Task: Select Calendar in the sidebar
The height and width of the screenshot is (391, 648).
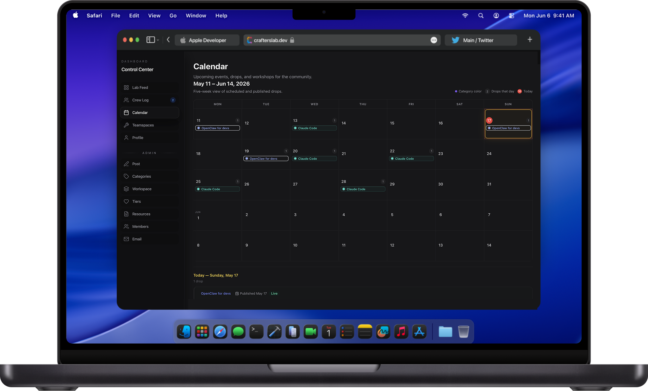Action: point(149,113)
